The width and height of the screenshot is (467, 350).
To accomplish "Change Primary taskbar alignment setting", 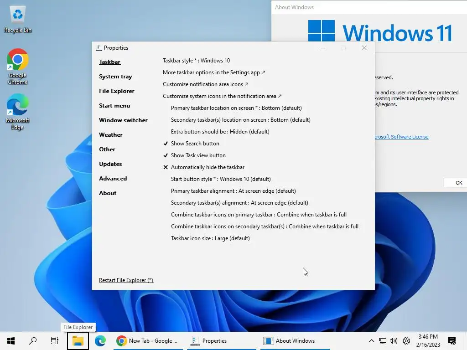I will coord(233,191).
